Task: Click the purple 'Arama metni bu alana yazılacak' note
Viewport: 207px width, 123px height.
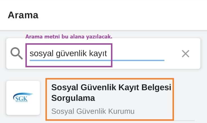Action: [69, 36]
